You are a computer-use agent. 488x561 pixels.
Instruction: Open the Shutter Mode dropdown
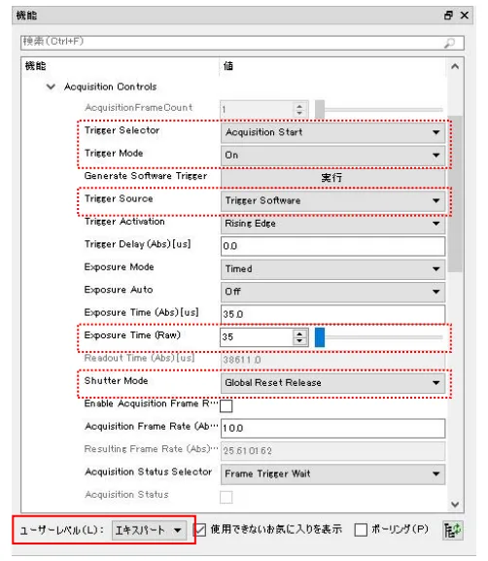point(332,383)
